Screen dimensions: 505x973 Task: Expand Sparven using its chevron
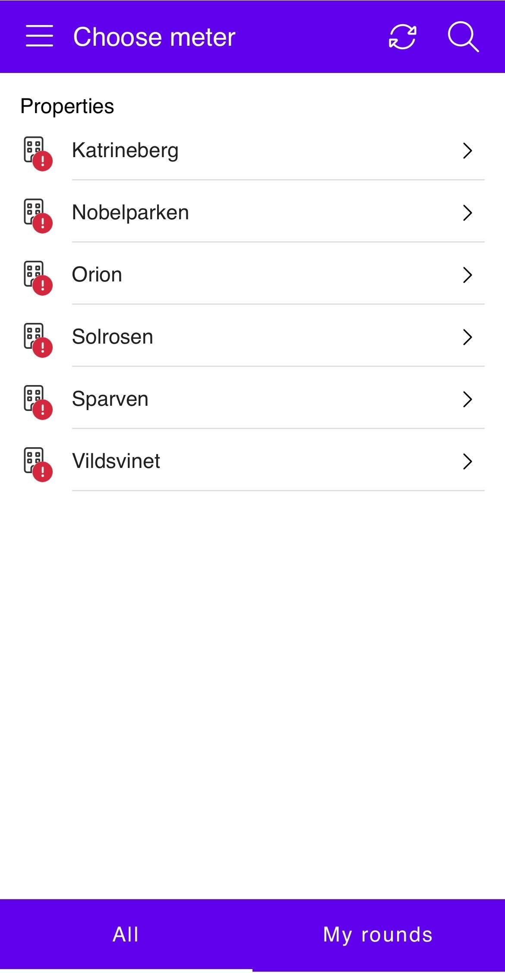467,399
